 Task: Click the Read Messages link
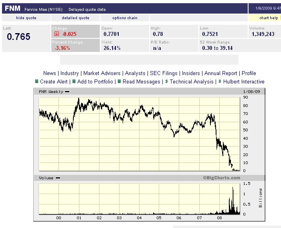click(x=142, y=81)
